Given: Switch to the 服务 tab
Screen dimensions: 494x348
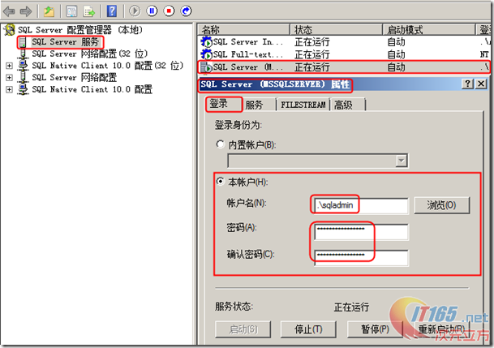Looking at the screenshot, I should pyautogui.click(x=260, y=105).
